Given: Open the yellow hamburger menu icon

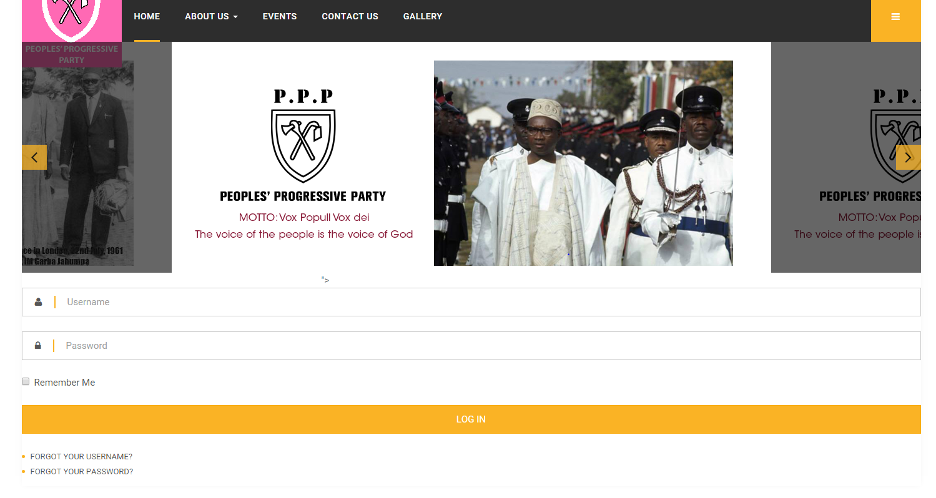Looking at the screenshot, I should coord(895,17).
